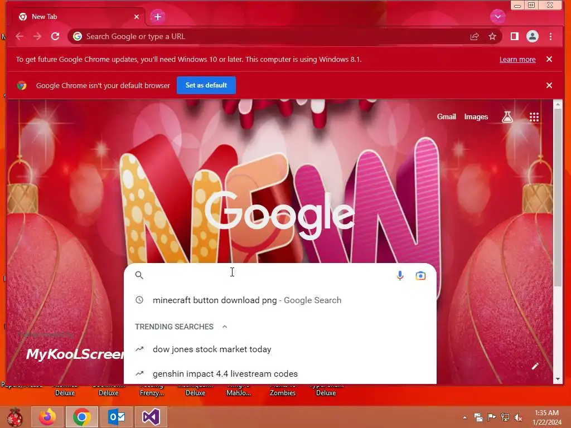The width and height of the screenshot is (571, 428).
Task: Select genshin impact 4.4 livestream codes suggestion
Action: 280,374
